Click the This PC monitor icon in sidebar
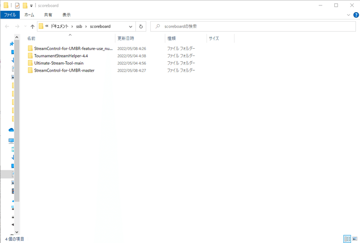This screenshot has height=243, width=360. 11,141
